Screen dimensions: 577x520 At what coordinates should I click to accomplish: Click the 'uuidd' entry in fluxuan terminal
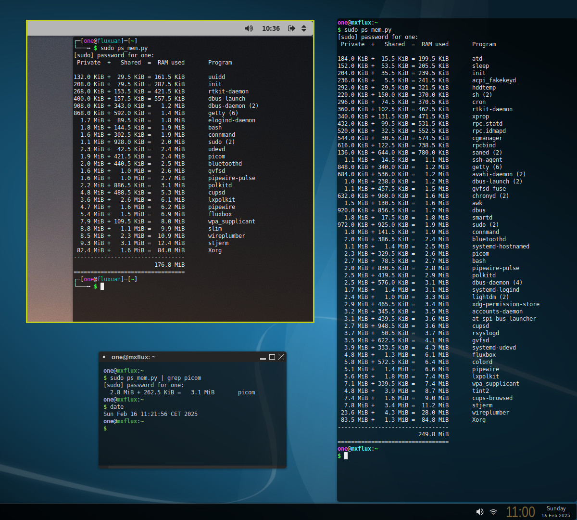coord(216,77)
